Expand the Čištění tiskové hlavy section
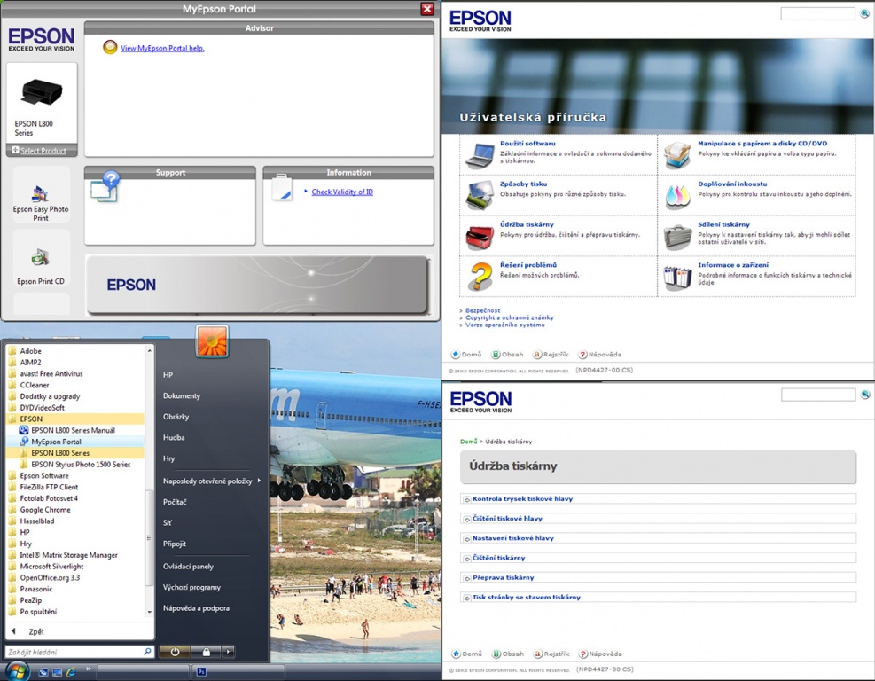The height and width of the screenshot is (681, 875). (x=659, y=519)
